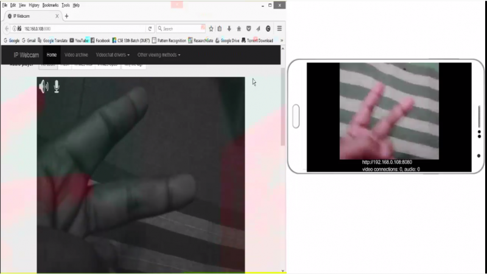Click the Search input field
Viewport: 487px width, 274px height.
pyautogui.click(x=181, y=29)
